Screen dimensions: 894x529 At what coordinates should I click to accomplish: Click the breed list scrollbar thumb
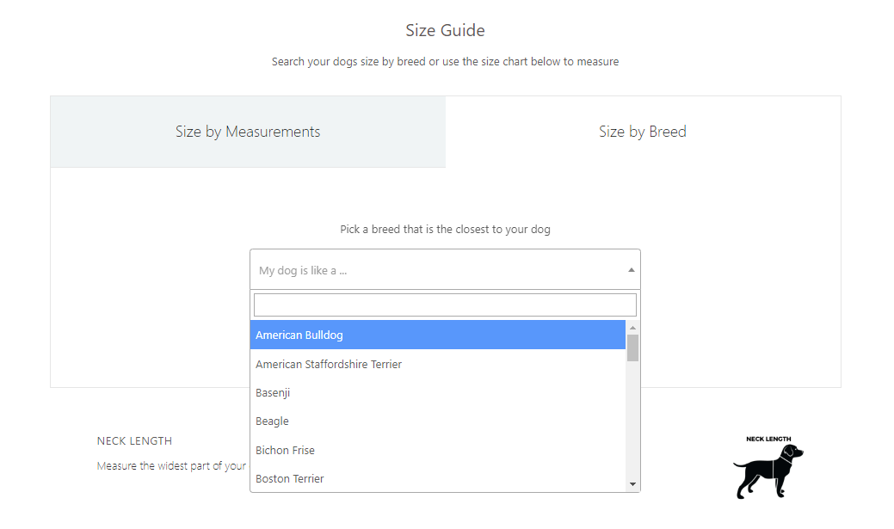coord(633,348)
